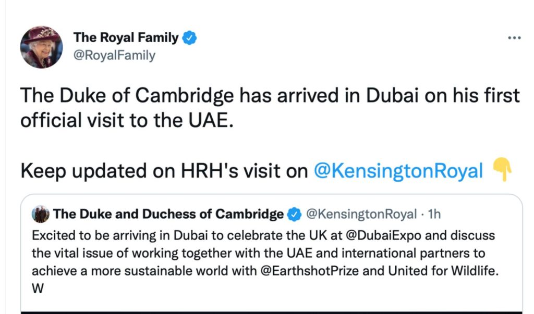Open The Royal Family display name link

click(126, 37)
